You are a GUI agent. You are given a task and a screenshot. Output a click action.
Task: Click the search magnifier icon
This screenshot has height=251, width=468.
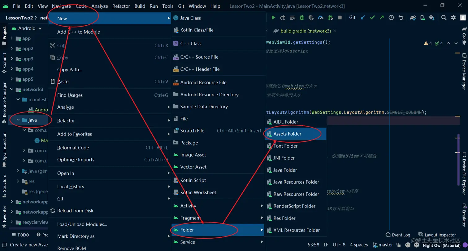coord(444,18)
